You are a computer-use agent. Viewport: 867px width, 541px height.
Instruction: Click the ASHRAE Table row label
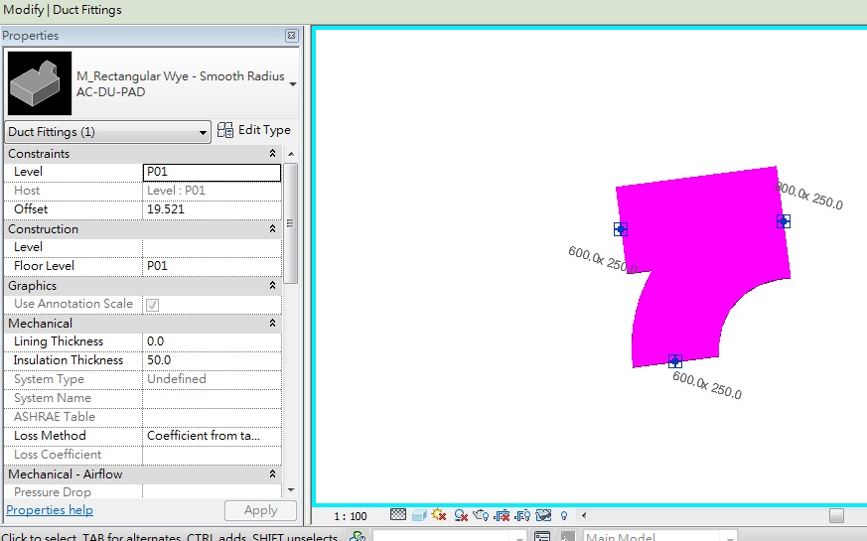[55, 417]
